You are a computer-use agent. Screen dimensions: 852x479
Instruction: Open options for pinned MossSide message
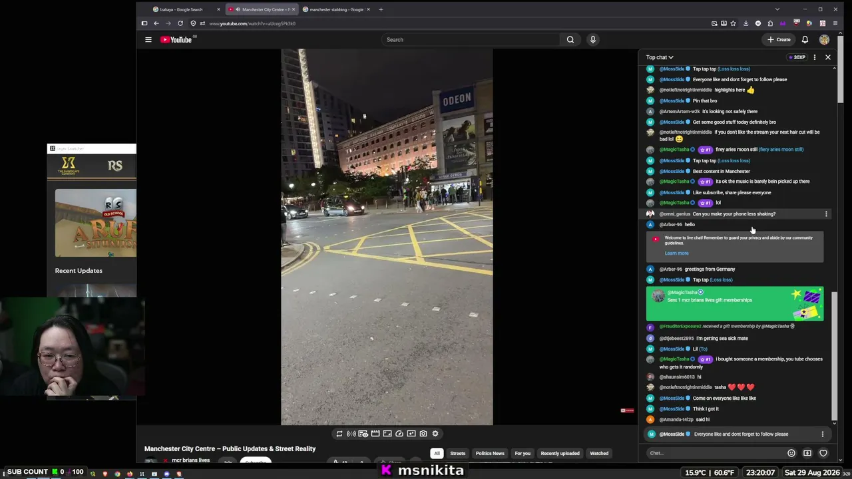pyautogui.click(x=822, y=434)
